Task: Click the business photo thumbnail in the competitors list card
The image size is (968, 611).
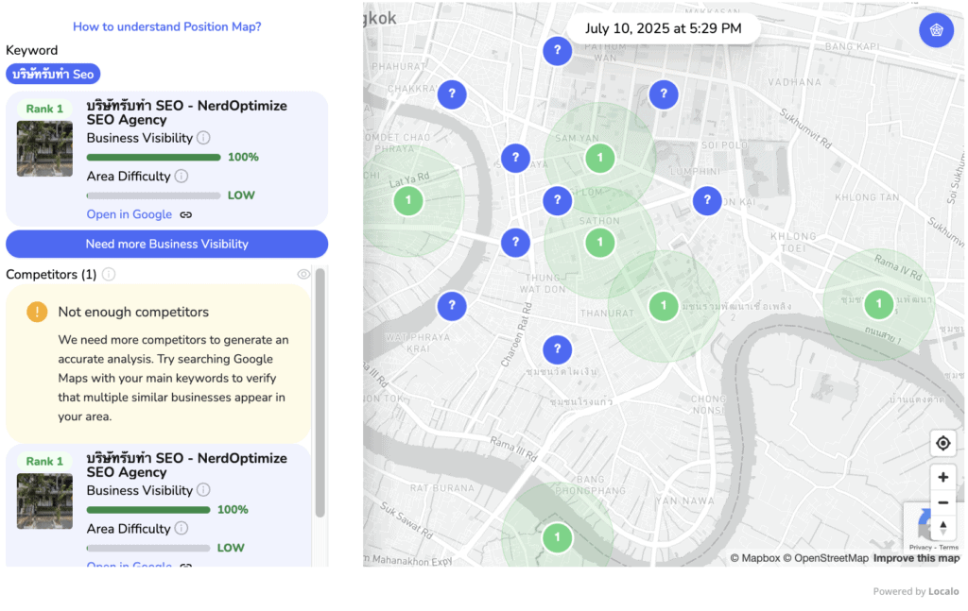Action: 44,501
